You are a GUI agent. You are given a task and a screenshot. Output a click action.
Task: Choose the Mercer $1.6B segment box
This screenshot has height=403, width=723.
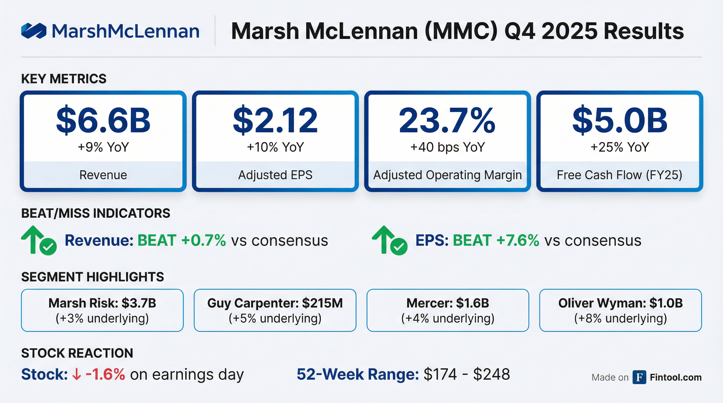coord(448,310)
